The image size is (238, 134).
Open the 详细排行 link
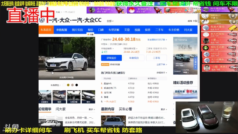[162, 73]
